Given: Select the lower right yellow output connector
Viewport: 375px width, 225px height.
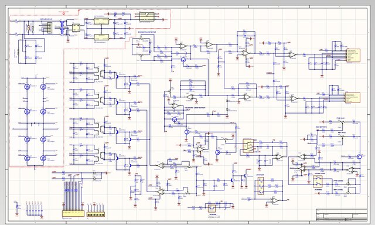Looking at the screenshot, I should point(353,98).
